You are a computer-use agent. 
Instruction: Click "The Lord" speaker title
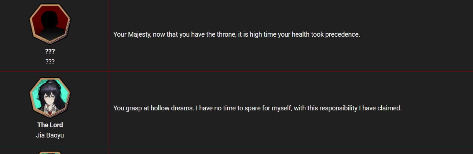(50, 125)
